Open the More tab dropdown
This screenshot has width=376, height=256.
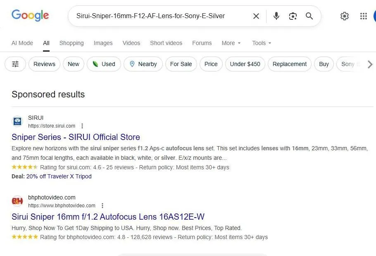click(231, 43)
